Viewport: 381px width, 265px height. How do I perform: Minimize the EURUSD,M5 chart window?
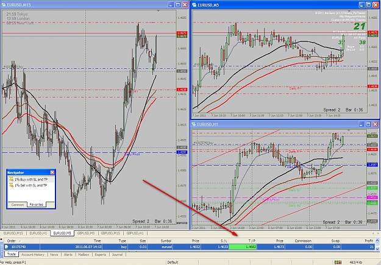tap(362, 5)
